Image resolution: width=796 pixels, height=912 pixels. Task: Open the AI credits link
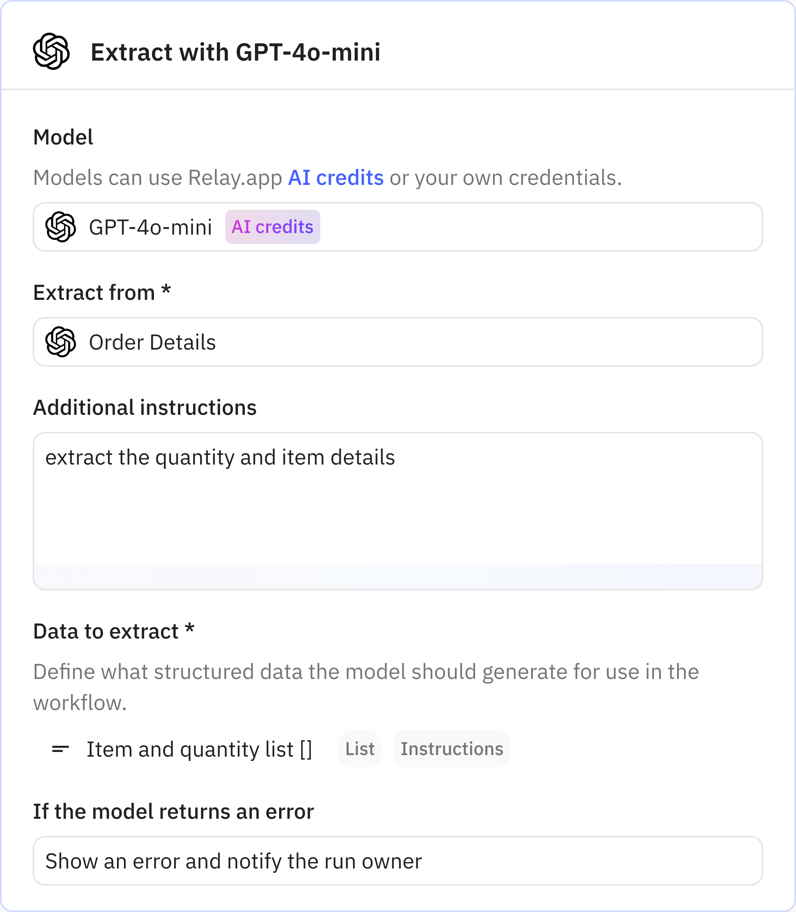tap(335, 177)
